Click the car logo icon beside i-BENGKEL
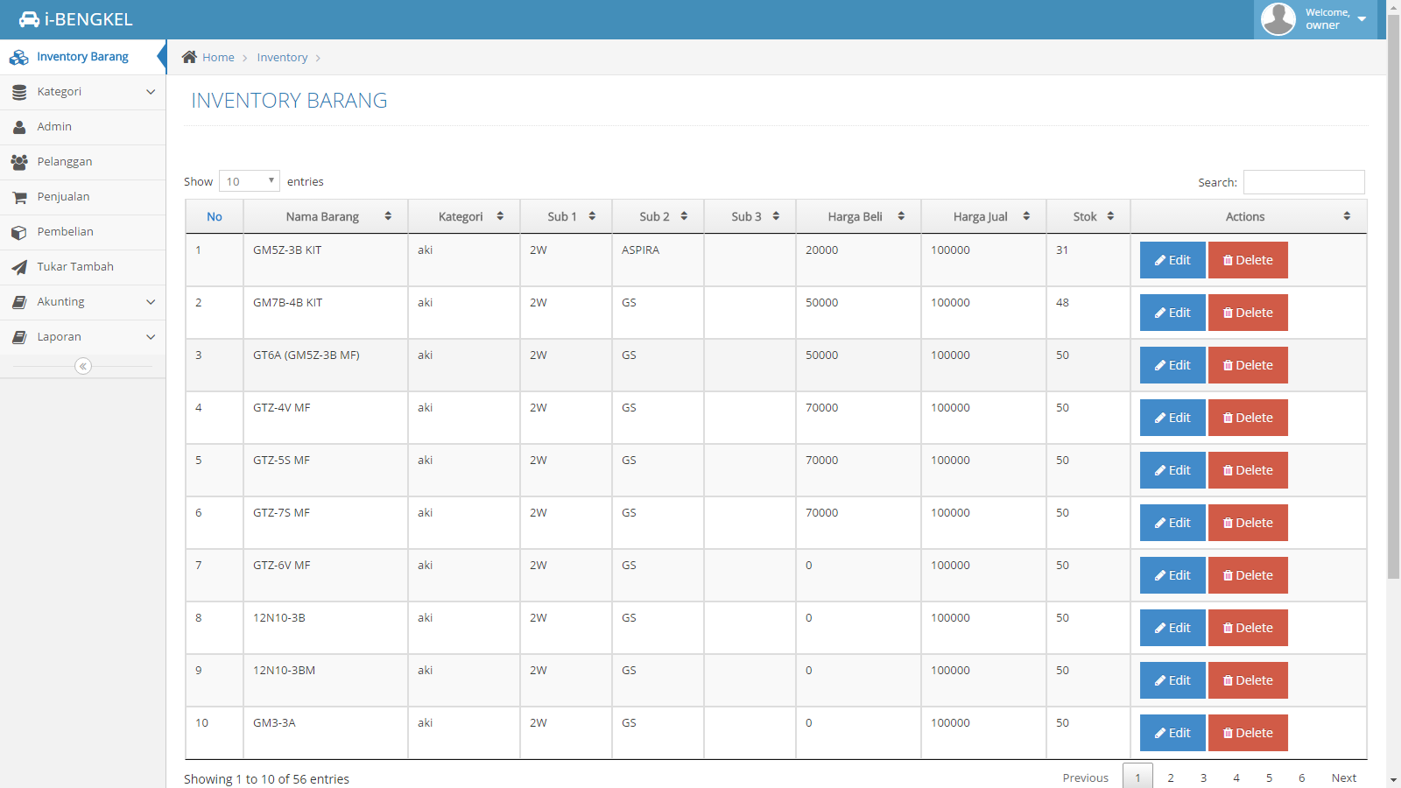 coord(29,19)
